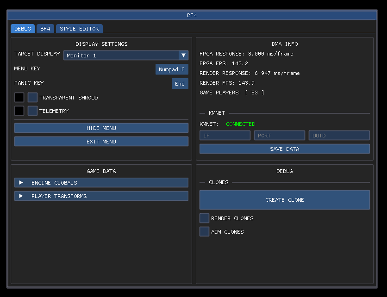This screenshot has height=297, width=387.
Task: Click the DMA INFO heading
Action: 285,44
